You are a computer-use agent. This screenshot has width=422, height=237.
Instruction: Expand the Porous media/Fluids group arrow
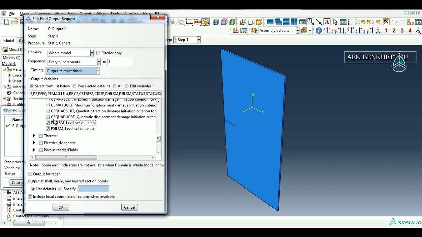pyautogui.click(x=34, y=150)
